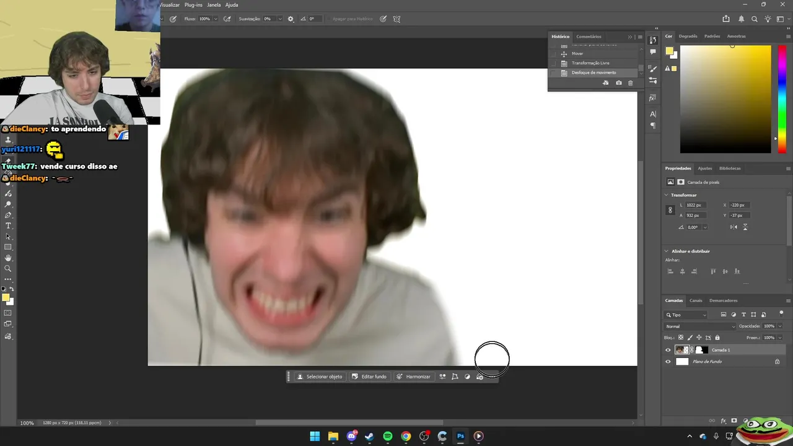This screenshot has width=793, height=446.
Task: Select the Hand tool
Action: pyautogui.click(x=8, y=258)
